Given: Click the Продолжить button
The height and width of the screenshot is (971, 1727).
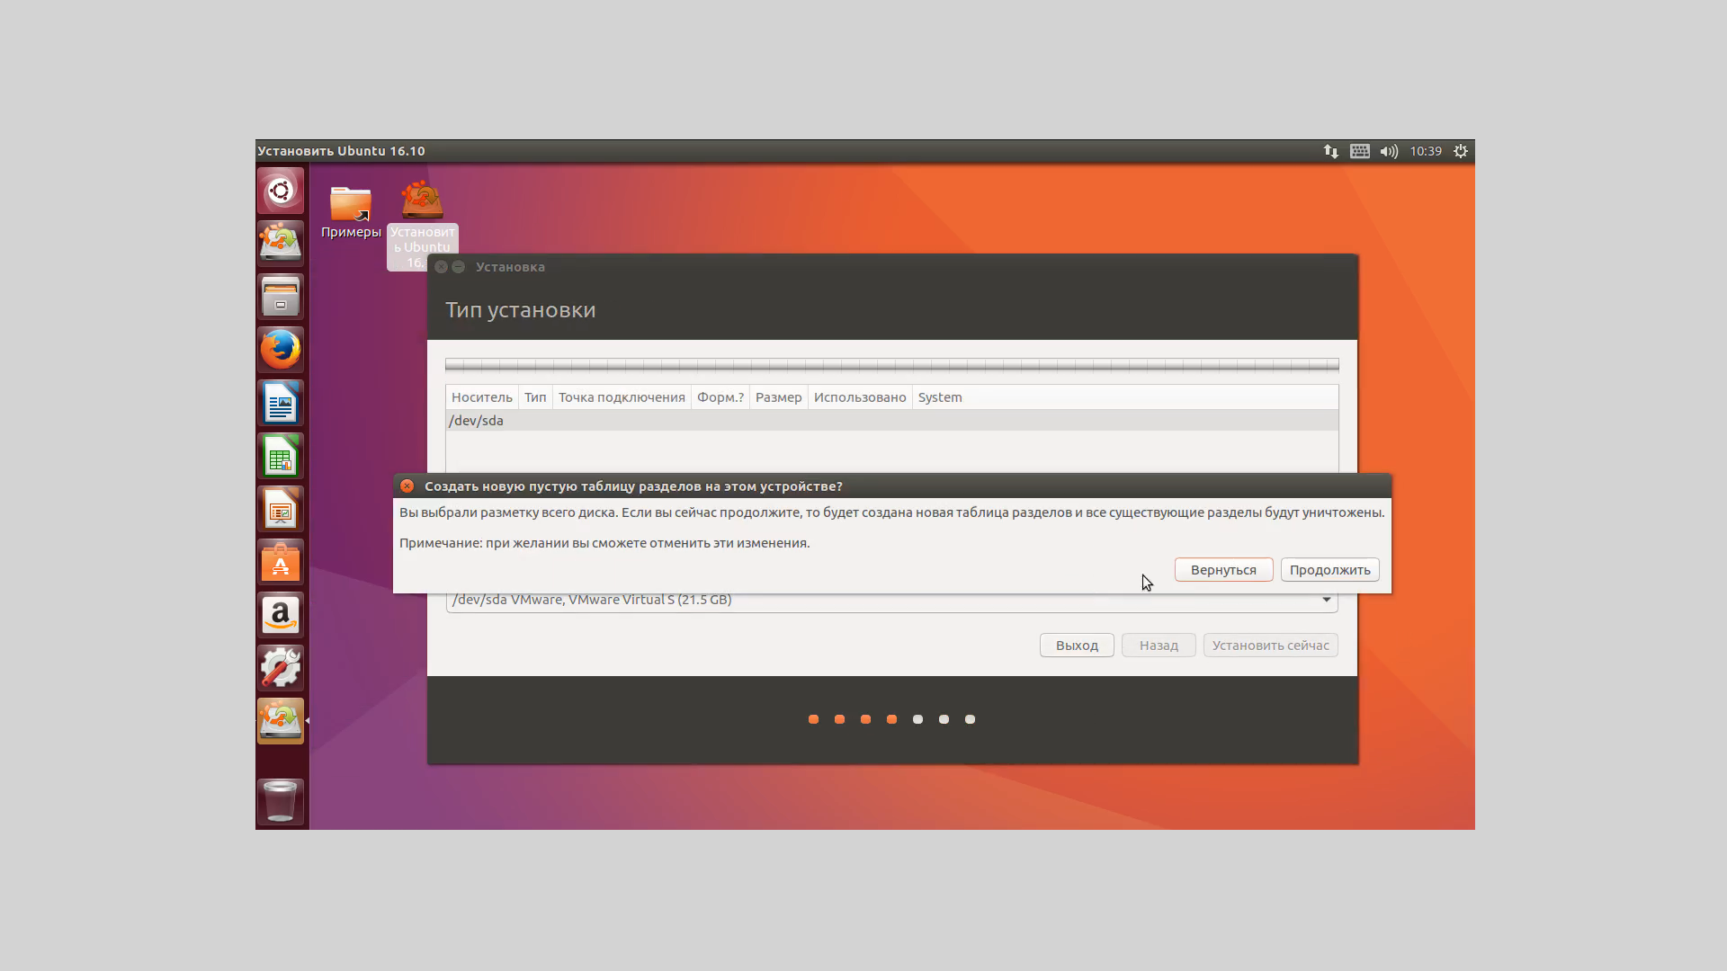Looking at the screenshot, I should click(x=1329, y=570).
